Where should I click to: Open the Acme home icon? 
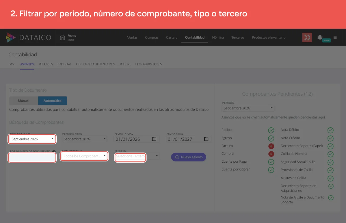(x=62, y=37)
